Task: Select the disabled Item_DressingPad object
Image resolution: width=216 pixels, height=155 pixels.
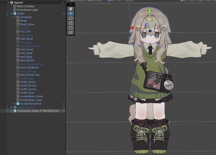Action: [31, 64]
